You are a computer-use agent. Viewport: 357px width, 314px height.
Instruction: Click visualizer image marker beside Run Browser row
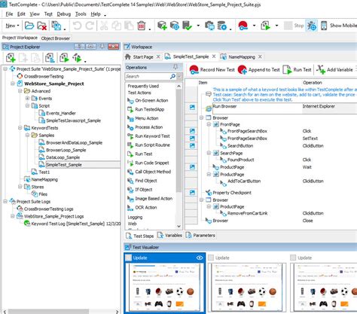coord(192,108)
